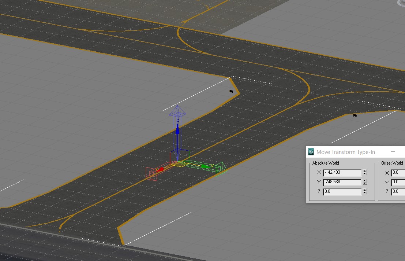The image size is (405, 261).
Task: Grab the blue Z-axis gizmo arrow
Action: (x=177, y=129)
